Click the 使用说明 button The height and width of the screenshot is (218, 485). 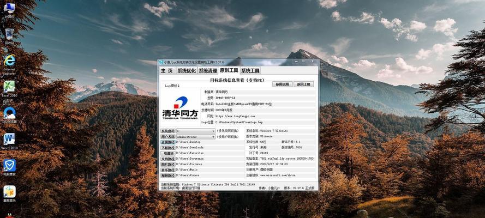(283, 84)
